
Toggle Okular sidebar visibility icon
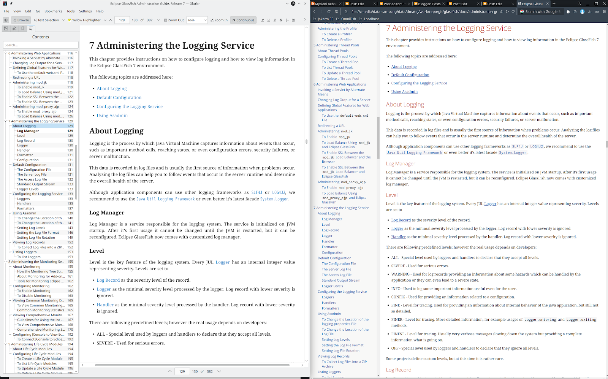tap(7, 20)
